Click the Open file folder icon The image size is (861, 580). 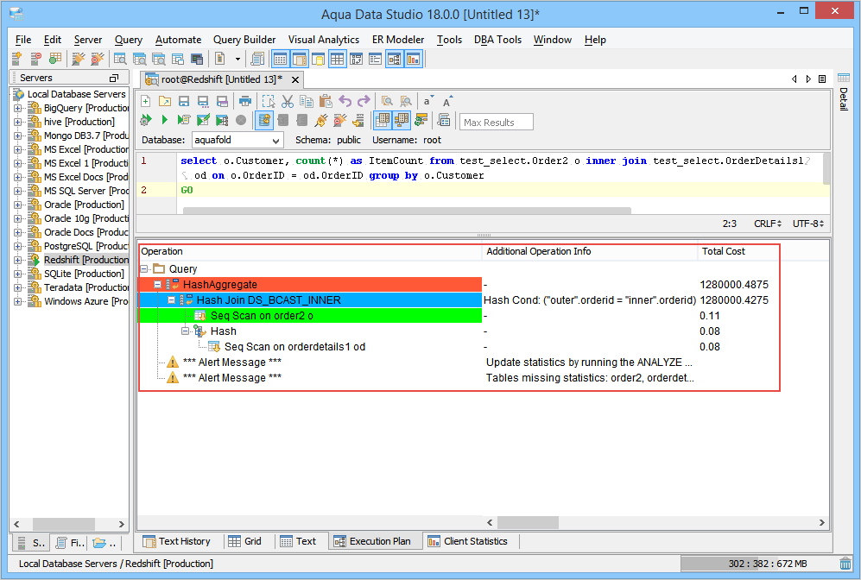tap(165, 101)
